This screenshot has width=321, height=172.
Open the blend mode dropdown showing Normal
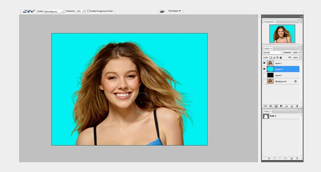273,53
